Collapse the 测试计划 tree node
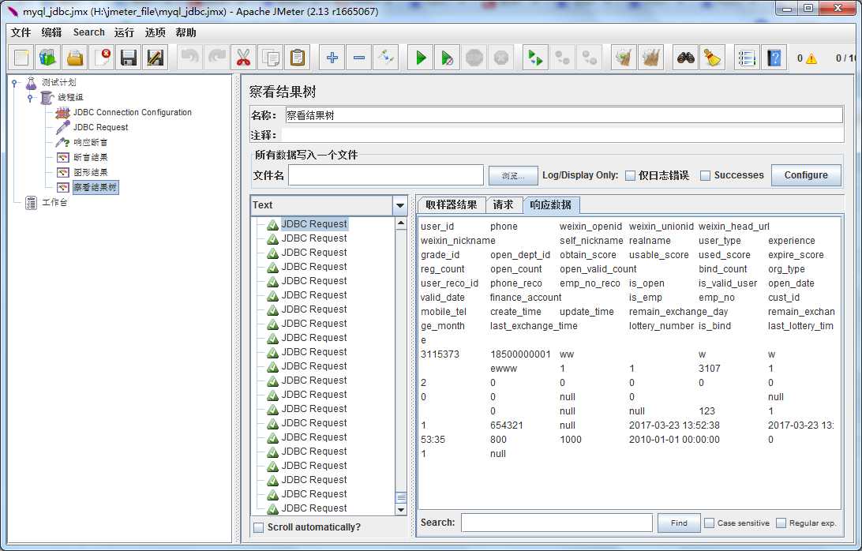The width and height of the screenshot is (862, 551). click(14, 82)
